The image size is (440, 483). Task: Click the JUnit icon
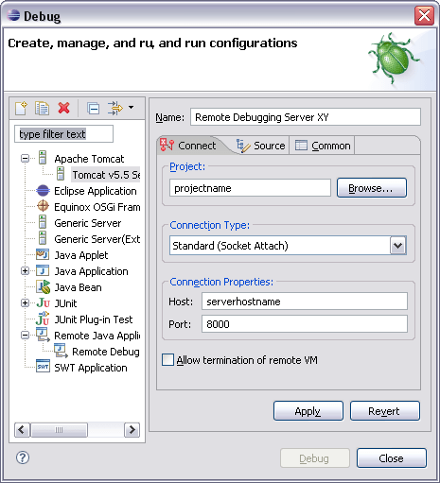[x=43, y=302]
